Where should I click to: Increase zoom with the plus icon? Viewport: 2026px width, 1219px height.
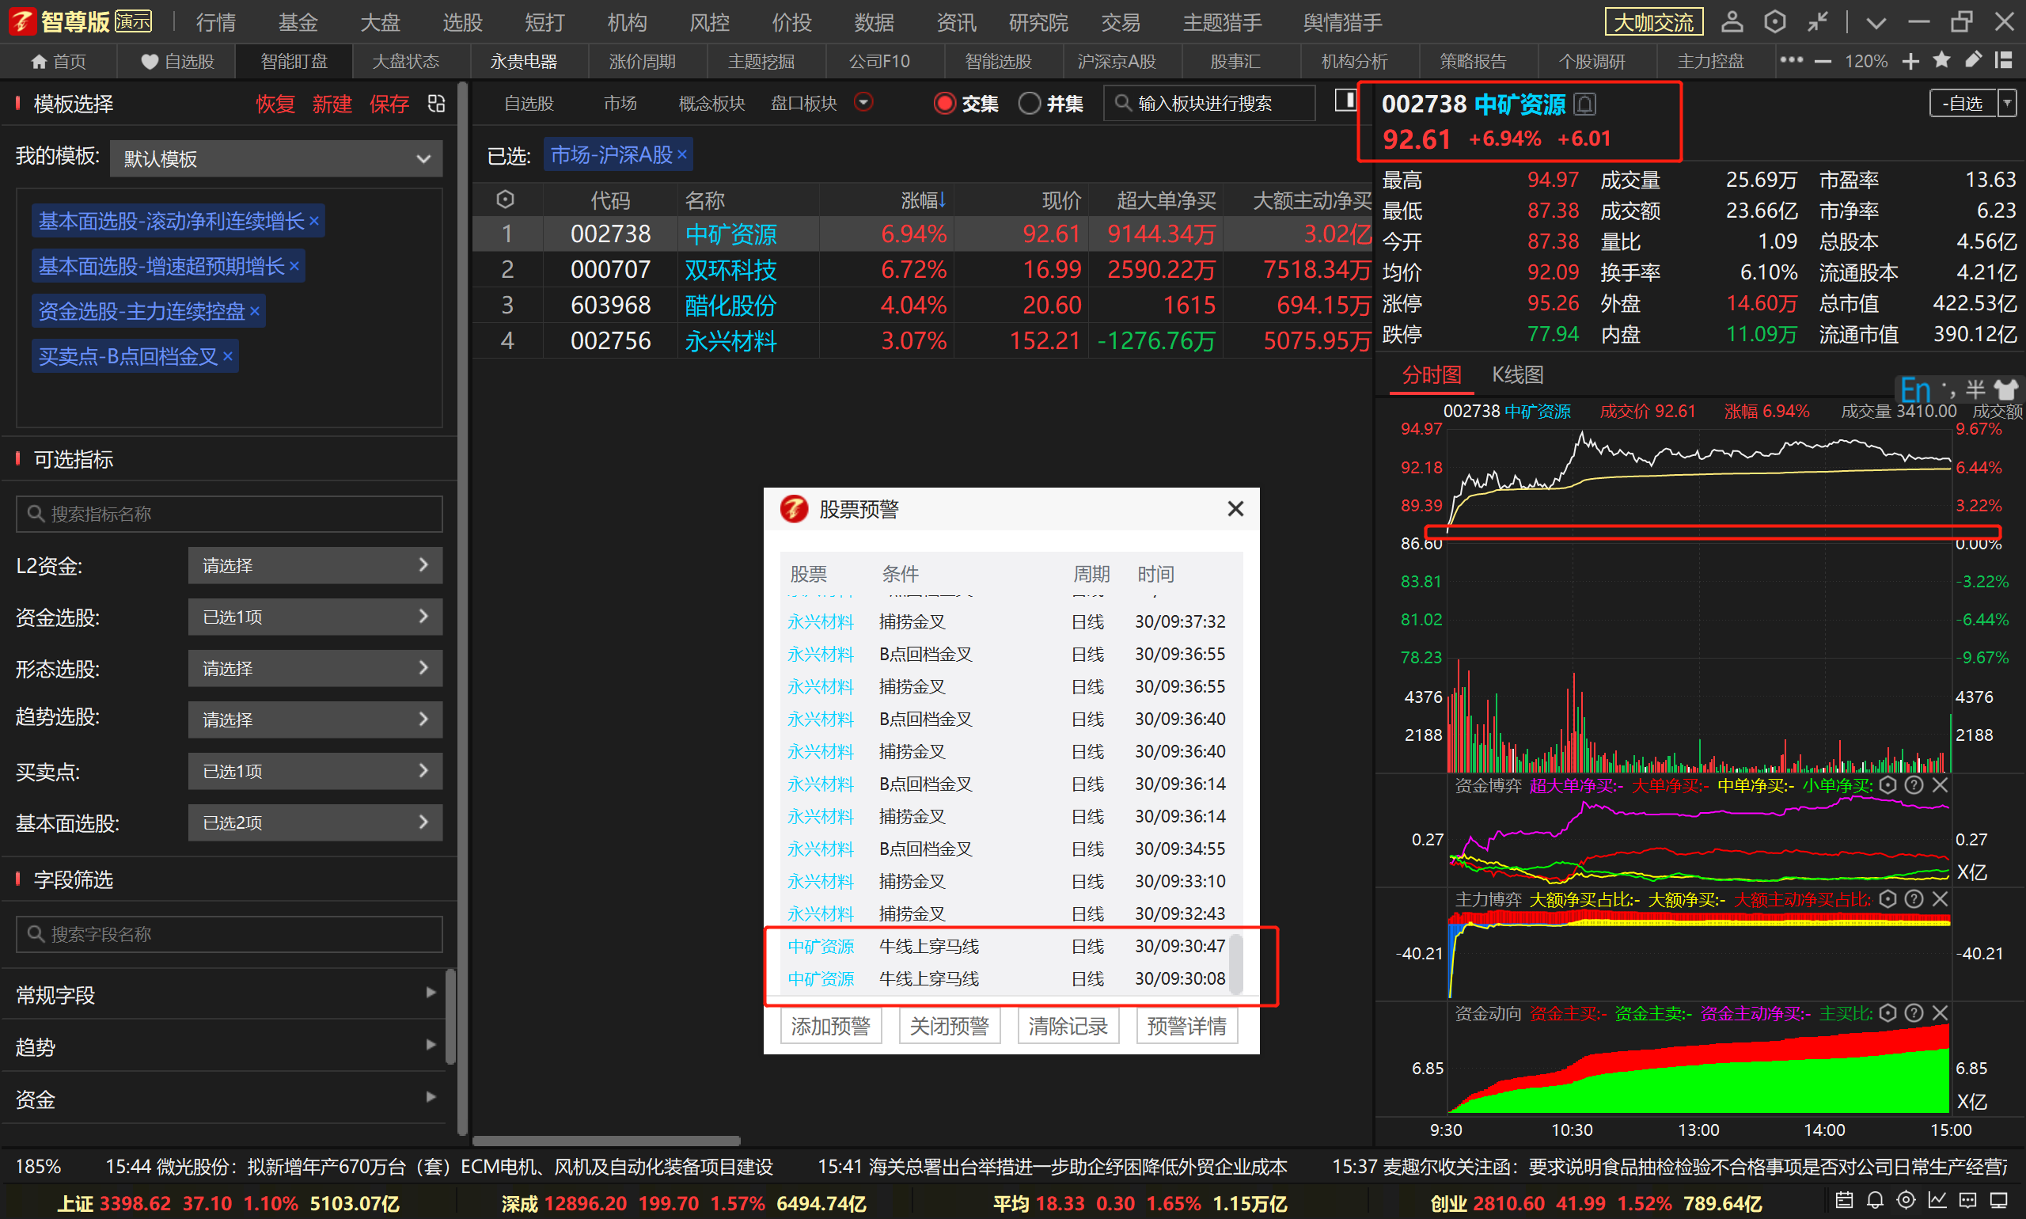(x=1910, y=62)
